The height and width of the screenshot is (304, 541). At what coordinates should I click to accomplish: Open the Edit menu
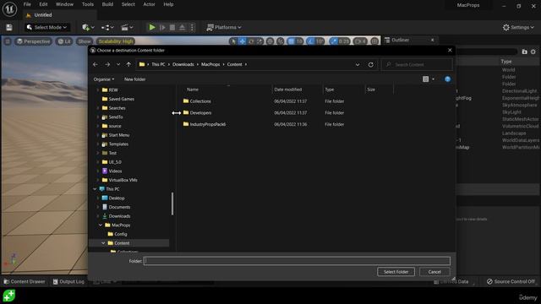point(43,4)
